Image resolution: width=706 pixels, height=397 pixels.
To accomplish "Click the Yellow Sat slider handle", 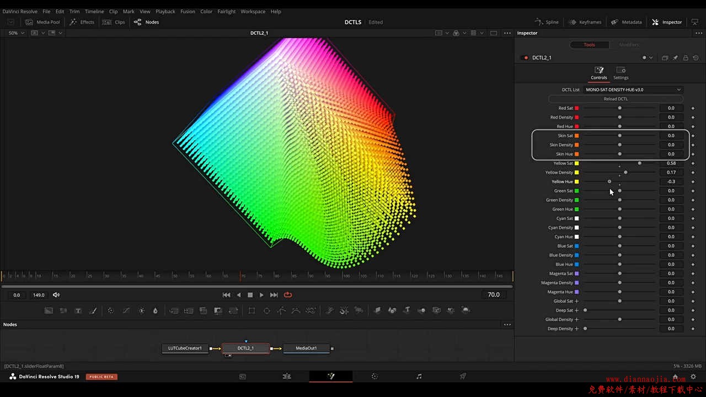I will tap(640, 163).
